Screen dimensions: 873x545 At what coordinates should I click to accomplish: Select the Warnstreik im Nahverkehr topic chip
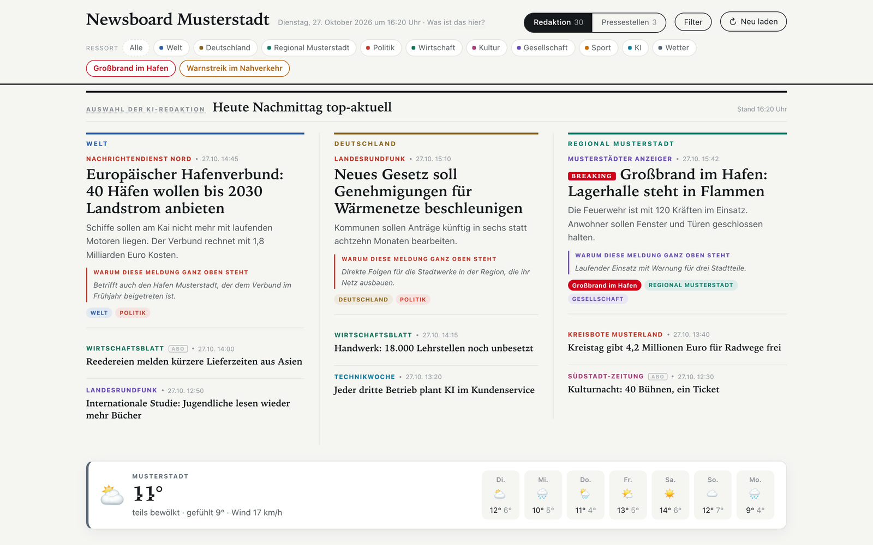(235, 68)
